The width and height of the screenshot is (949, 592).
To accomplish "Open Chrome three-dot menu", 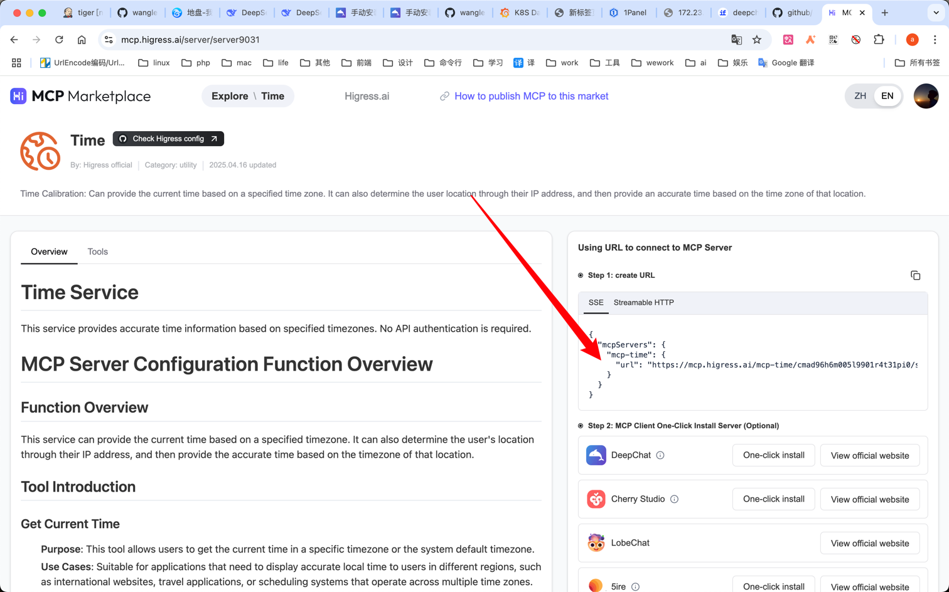I will coord(935,40).
